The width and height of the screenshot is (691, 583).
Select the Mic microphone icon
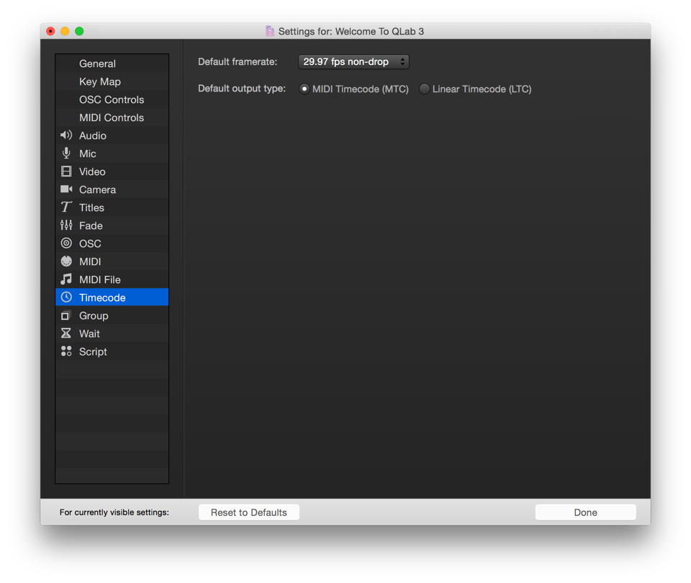pyautogui.click(x=66, y=153)
